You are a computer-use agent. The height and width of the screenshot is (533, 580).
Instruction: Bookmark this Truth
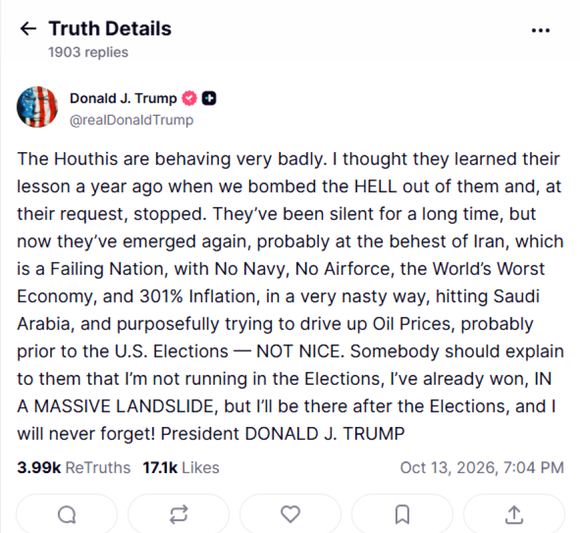pyautogui.click(x=402, y=514)
